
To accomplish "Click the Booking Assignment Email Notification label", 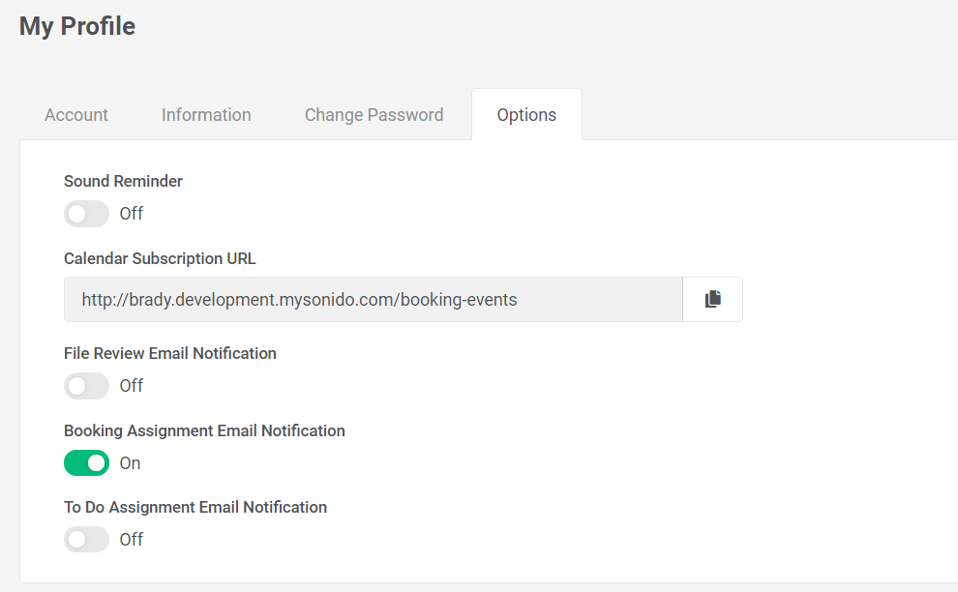I will point(205,430).
